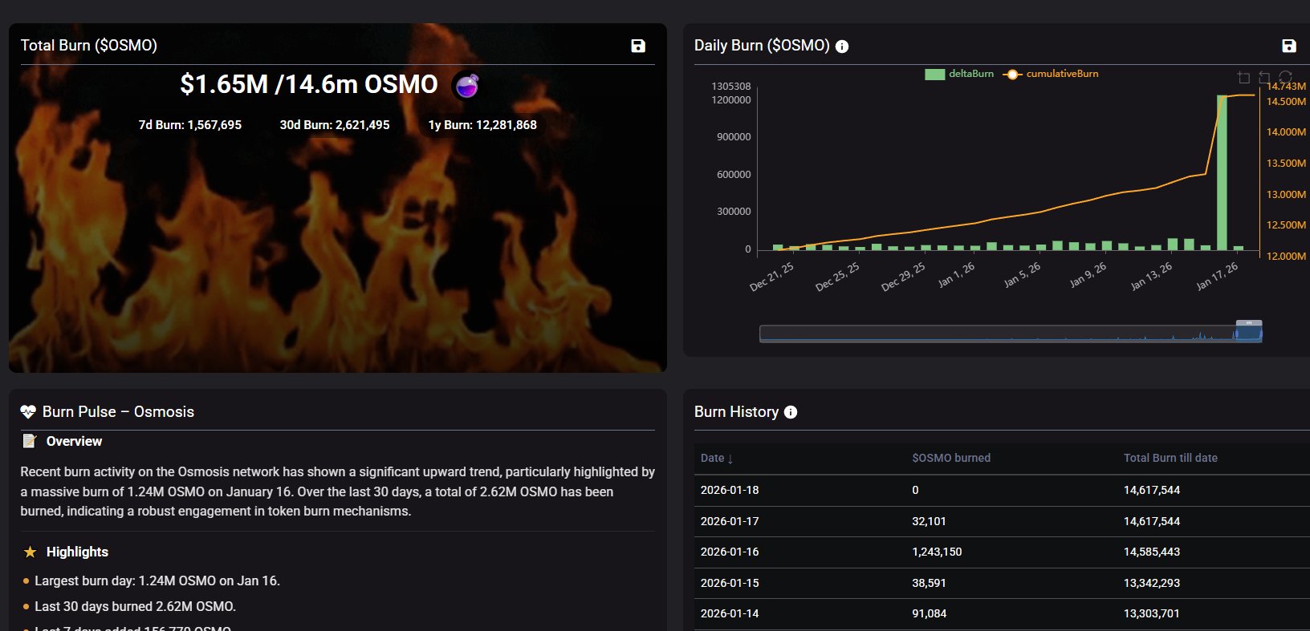Click the 1y Burn: 12,281,868 stat
The image size is (1310, 631).
482,125
